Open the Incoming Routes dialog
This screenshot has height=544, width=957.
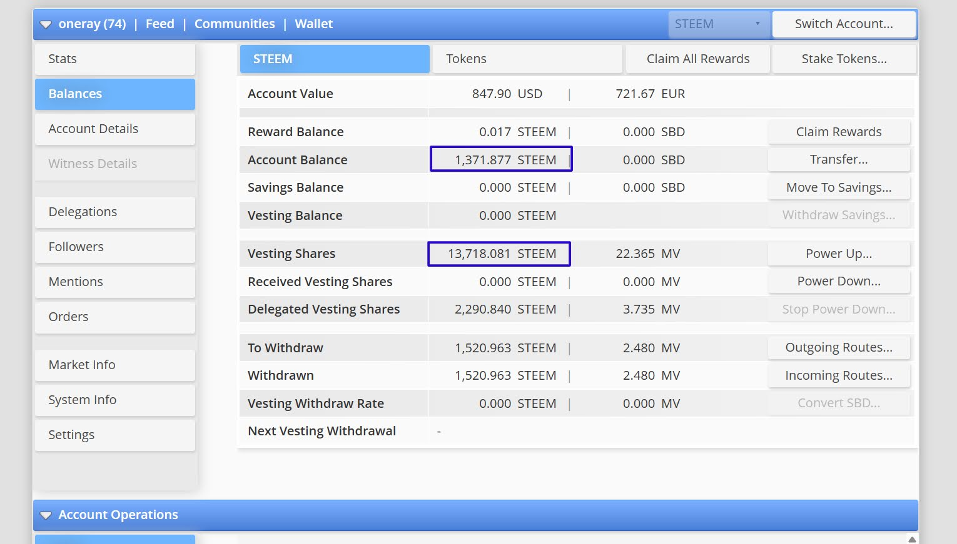pyautogui.click(x=839, y=376)
